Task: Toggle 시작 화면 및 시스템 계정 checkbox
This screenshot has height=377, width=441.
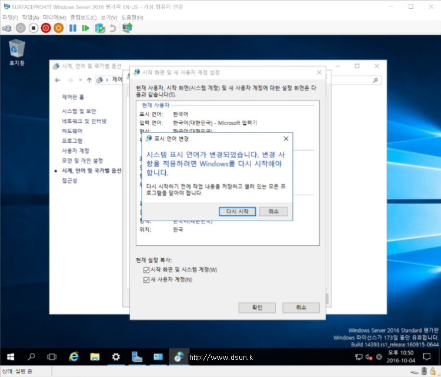Action: point(146,270)
